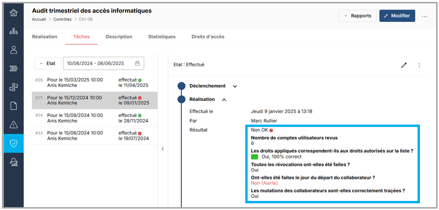This screenshot has width=439, height=210.
Task: Switch to the Droits d'accès tab
Action: click(208, 37)
